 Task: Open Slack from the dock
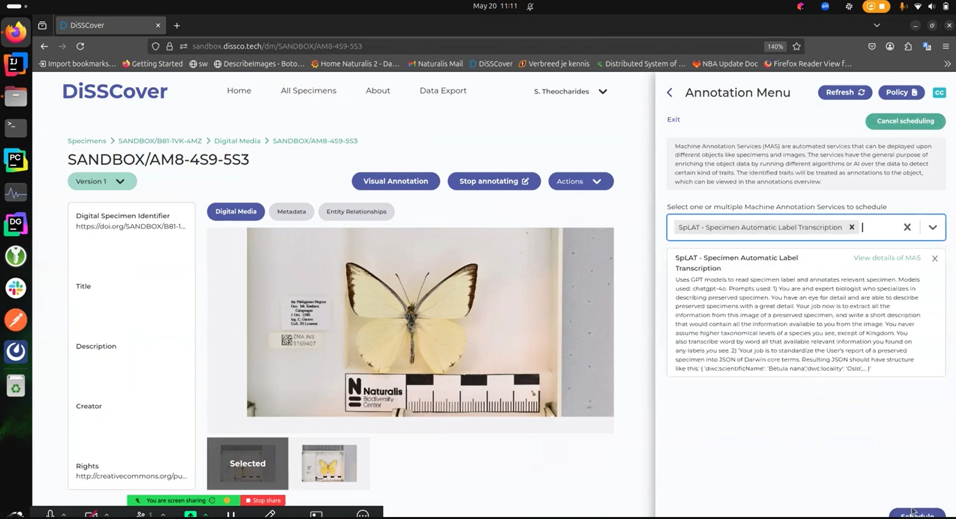click(15, 288)
